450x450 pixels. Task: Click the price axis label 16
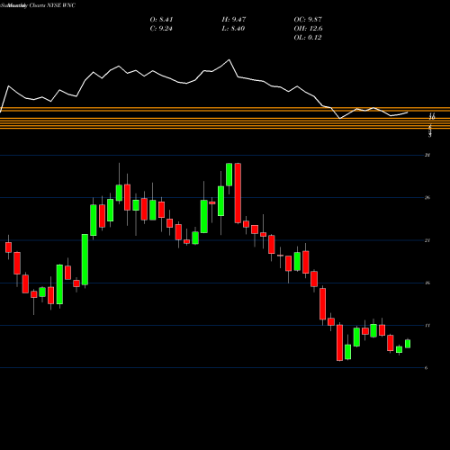click(427, 283)
